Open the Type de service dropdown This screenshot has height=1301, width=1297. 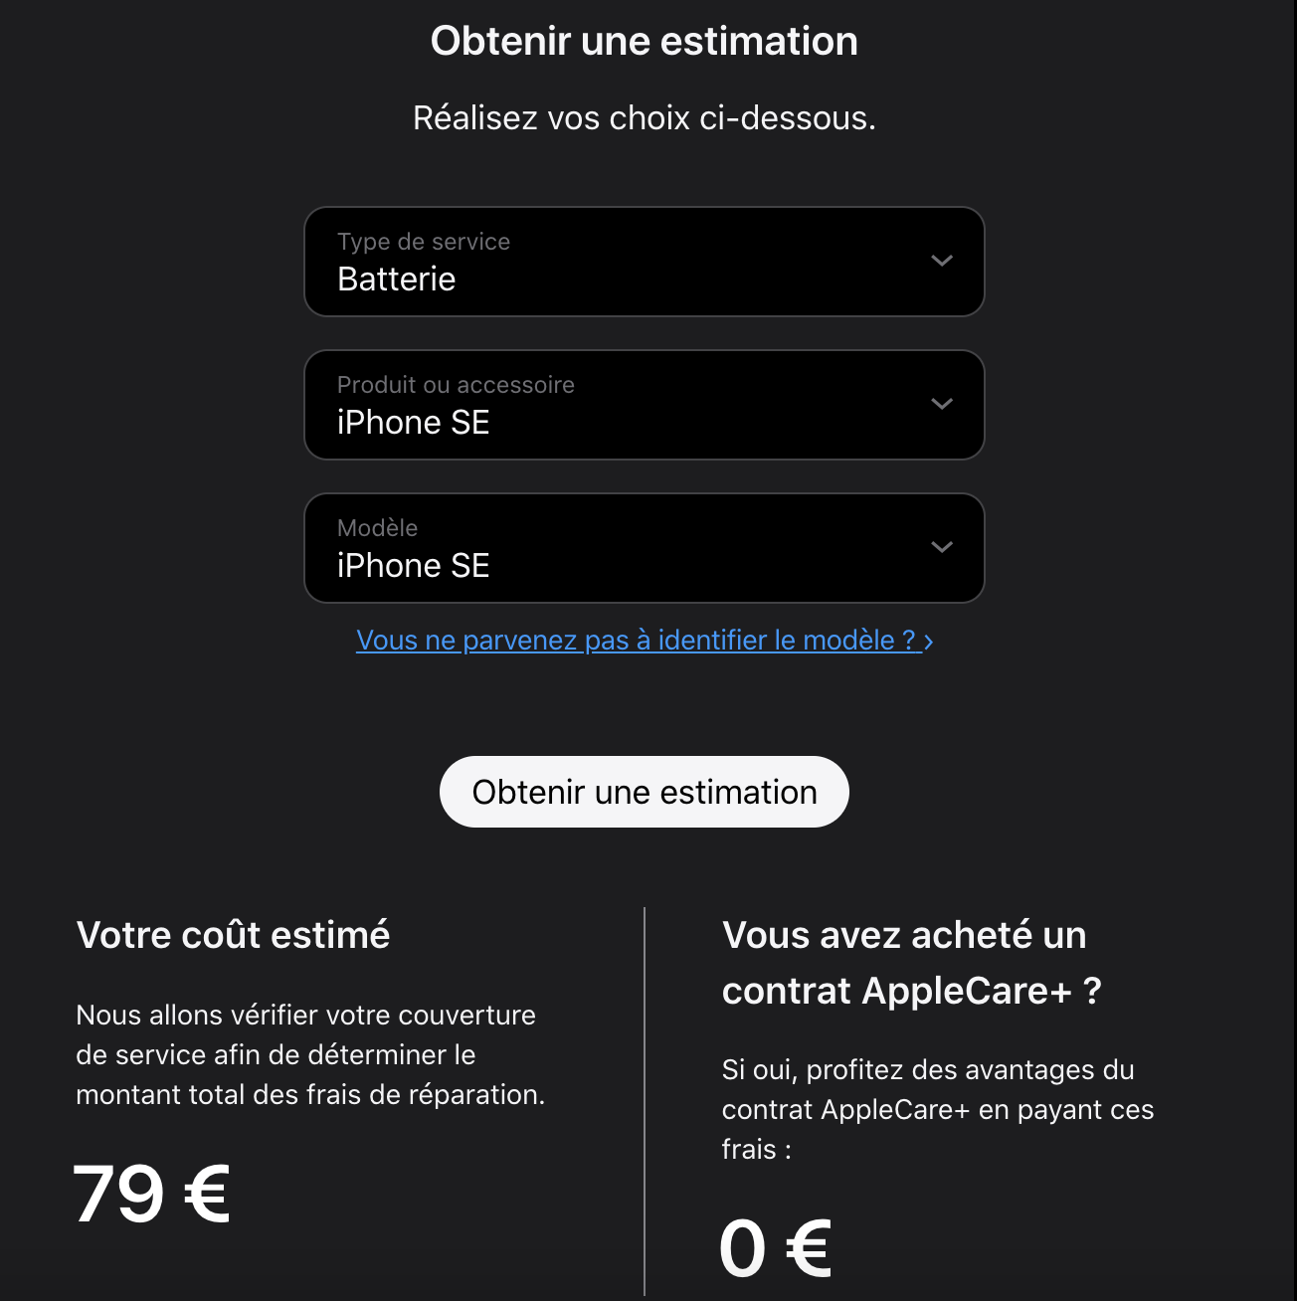644,262
